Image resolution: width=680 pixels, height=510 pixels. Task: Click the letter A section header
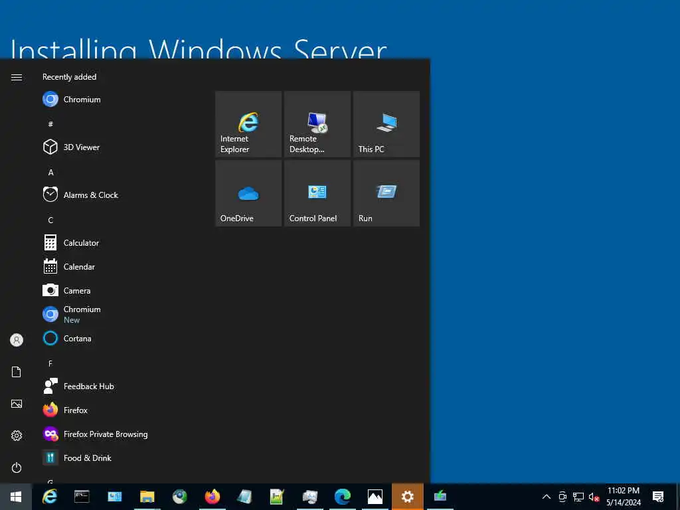(50, 172)
